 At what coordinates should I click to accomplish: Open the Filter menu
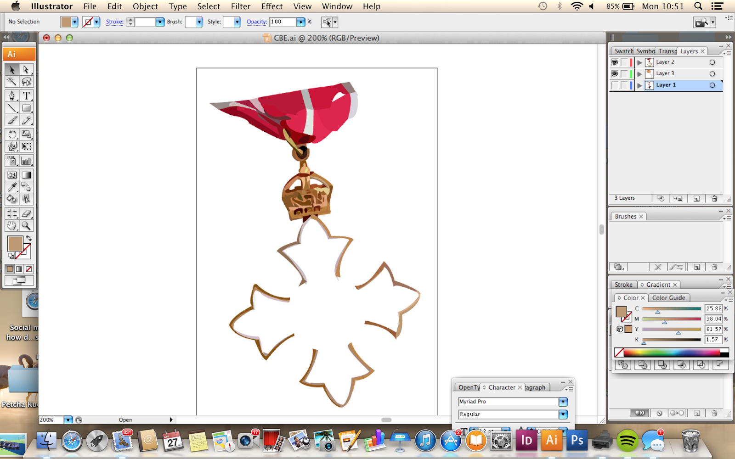(x=241, y=6)
